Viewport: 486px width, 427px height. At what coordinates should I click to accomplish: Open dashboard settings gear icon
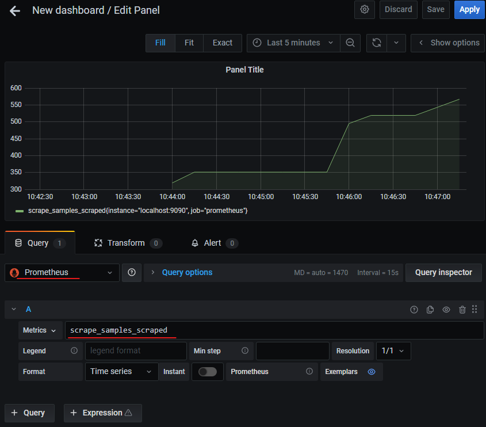pos(364,10)
